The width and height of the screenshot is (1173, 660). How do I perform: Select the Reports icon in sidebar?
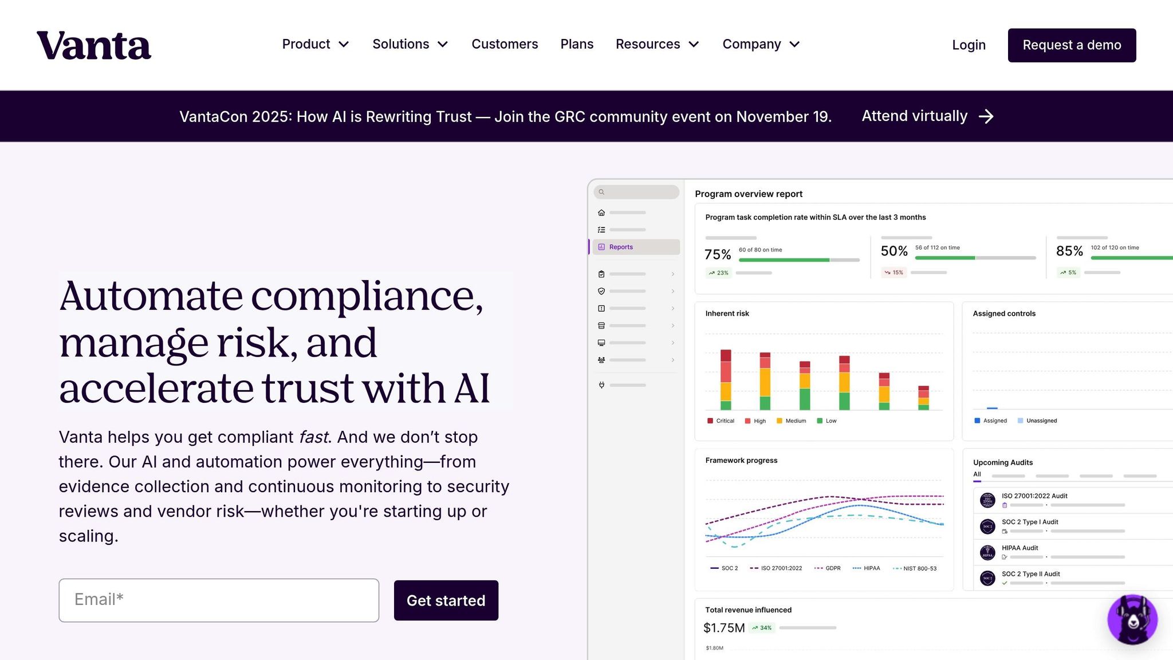[x=601, y=247]
